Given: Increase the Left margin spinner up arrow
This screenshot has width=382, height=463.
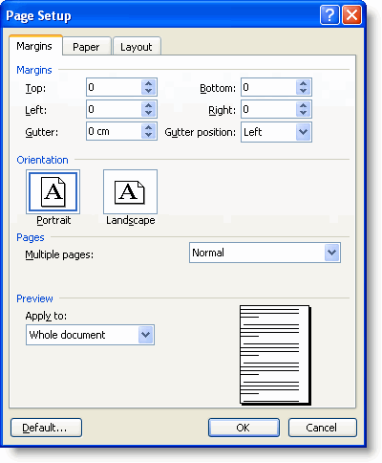Looking at the screenshot, I should point(148,105).
